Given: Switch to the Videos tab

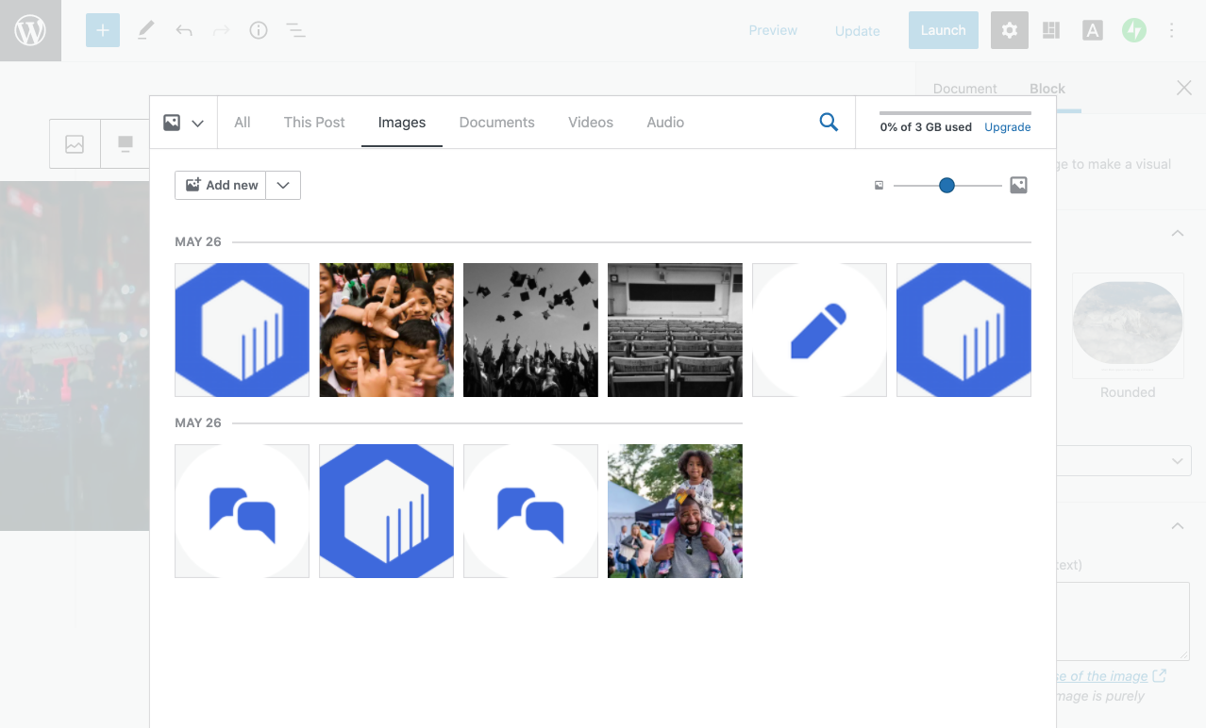Looking at the screenshot, I should [x=591, y=123].
